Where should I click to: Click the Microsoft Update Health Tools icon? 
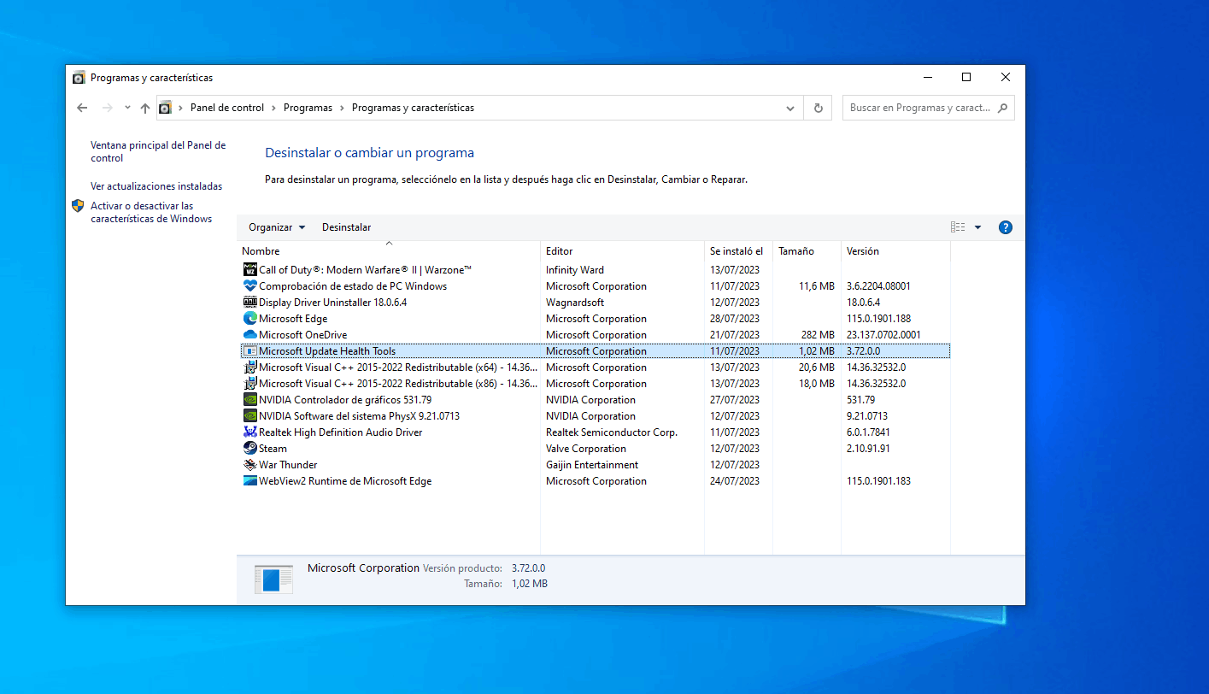pos(250,351)
